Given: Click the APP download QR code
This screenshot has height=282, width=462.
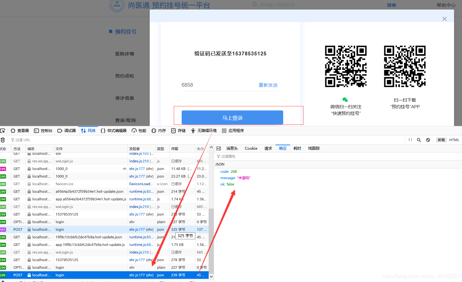Looking at the screenshot, I should [405, 66].
